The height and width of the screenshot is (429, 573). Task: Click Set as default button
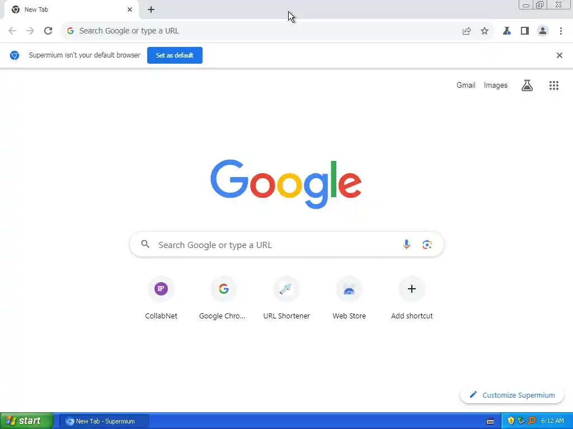click(175, 55)
